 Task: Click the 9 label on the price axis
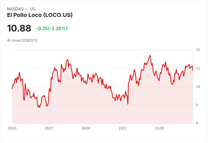197,105
